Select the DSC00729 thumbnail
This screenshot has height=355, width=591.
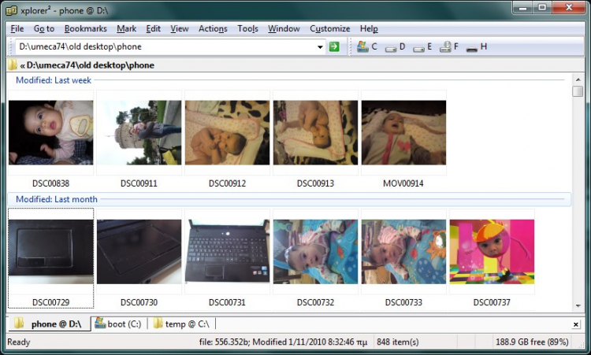click(x=51, y=252)
